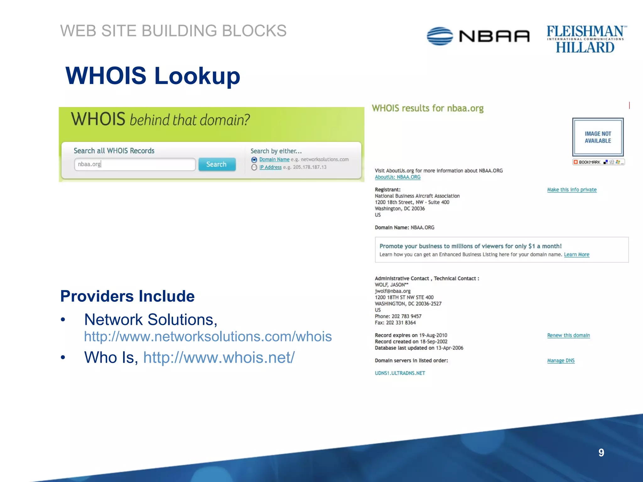Click the 'Network Solutions,' bullet text

(x=151, y=319)
